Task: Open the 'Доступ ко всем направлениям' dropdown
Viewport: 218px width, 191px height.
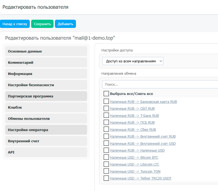Action: click(132, 61)
